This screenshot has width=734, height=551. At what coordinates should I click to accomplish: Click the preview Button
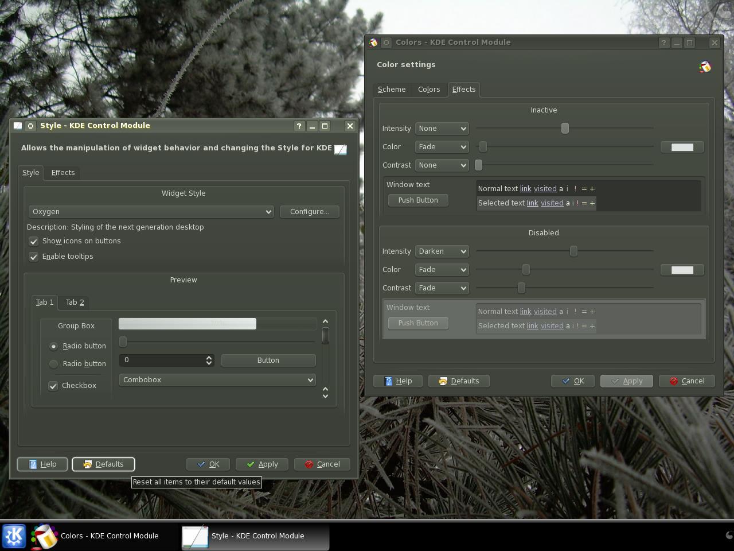(x=268, y=360)
